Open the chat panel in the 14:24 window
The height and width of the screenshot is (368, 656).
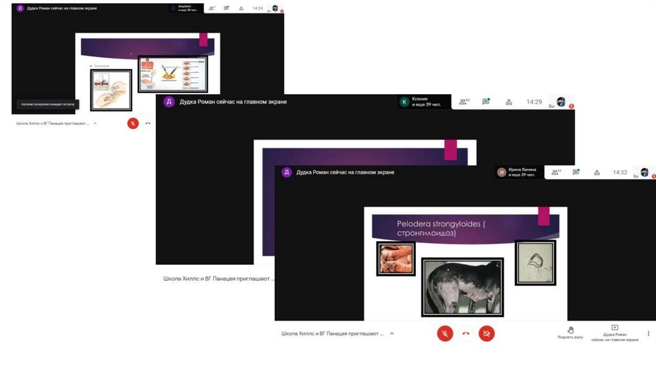[226, 8]
